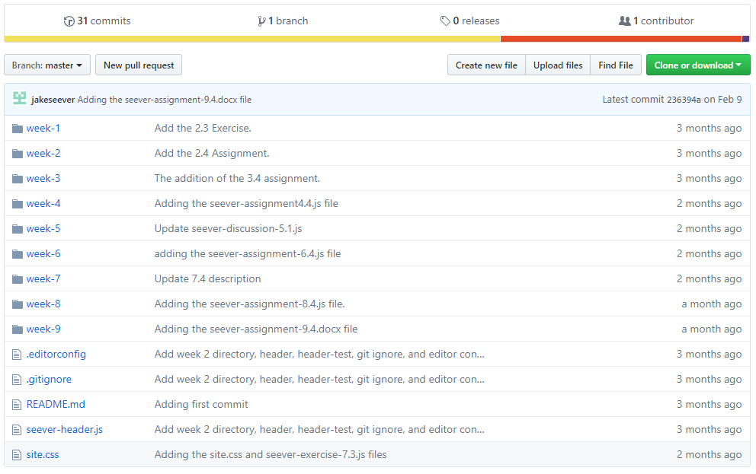This screenshot has width=756, height=474.
Task: Open commit 'adding the seever-assignment-6.4.js file'
Action: point(248,253)
